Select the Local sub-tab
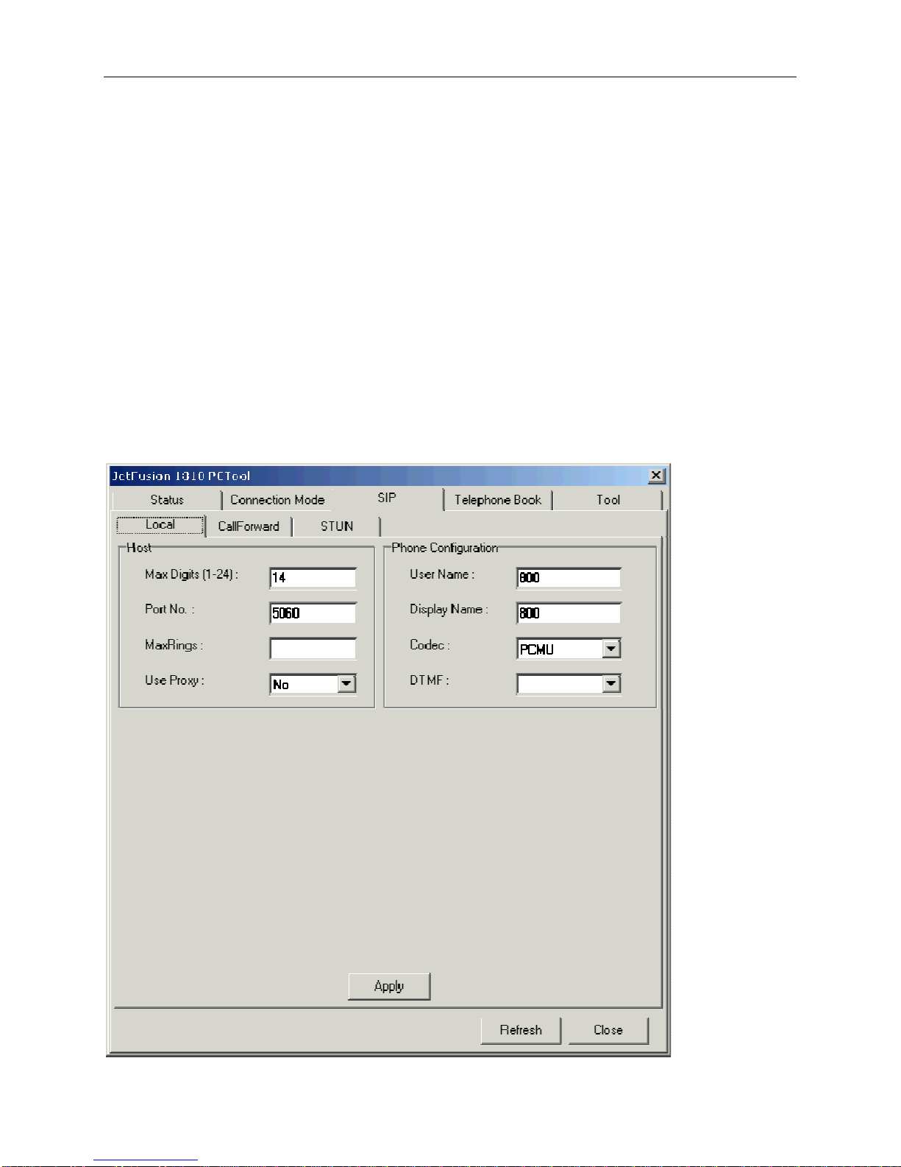901x1167 pixels. (x=160, y=525)
